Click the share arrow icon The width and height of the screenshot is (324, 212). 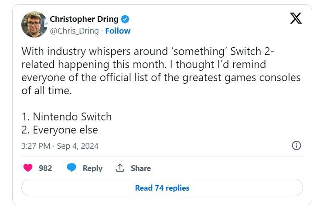pyautogui.click(x=120, y=168)
